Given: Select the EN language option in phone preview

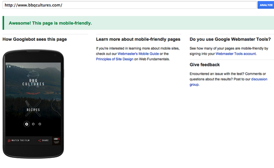Looking at the screenshot, I should coord(9,66).
